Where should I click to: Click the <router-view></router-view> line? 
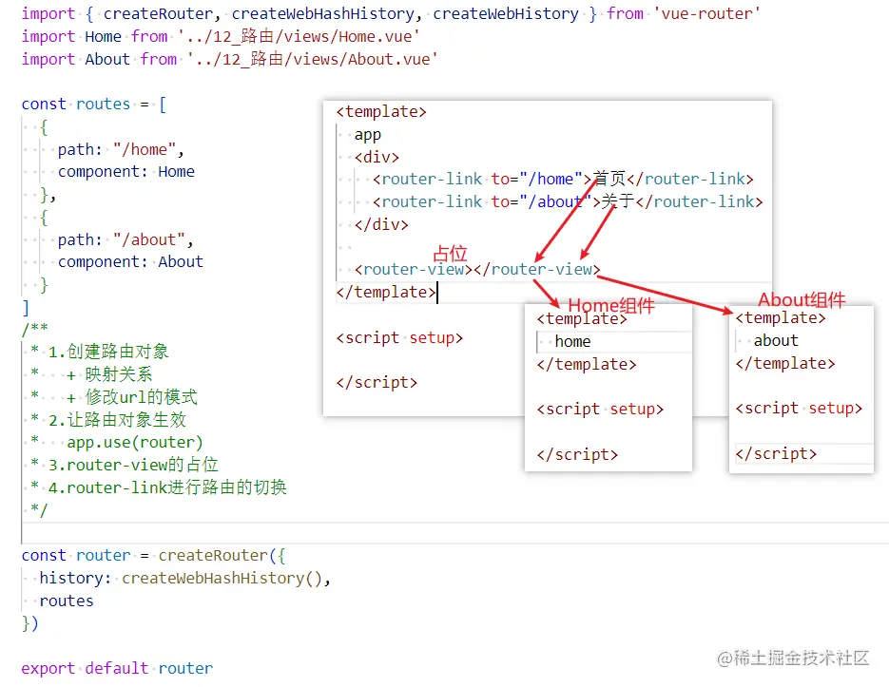click(x=477, y=269)
